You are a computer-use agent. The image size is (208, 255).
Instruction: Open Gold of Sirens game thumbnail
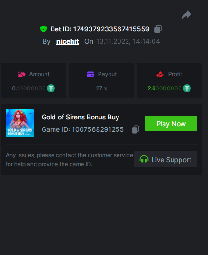[x=20, y=123]
